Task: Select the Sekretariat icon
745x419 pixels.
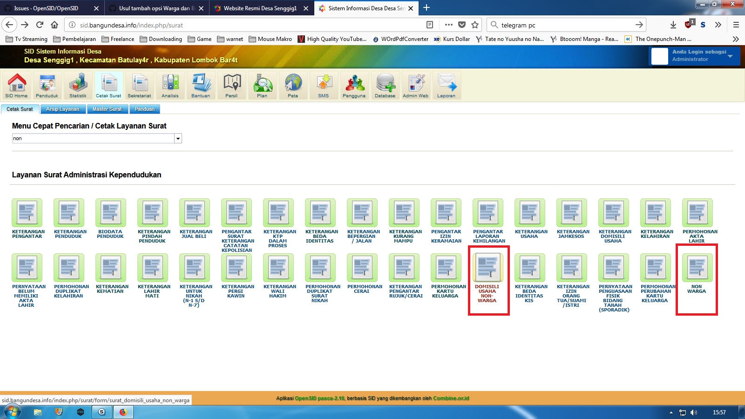Action: pyautogui.click(x=140, y=85)
